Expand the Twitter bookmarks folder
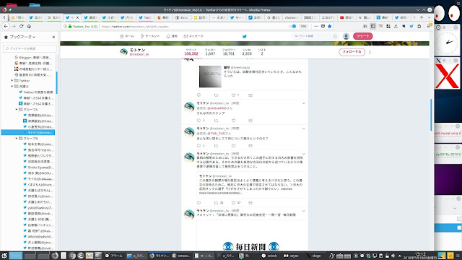 pyautogui.click(x=12, y=80)
